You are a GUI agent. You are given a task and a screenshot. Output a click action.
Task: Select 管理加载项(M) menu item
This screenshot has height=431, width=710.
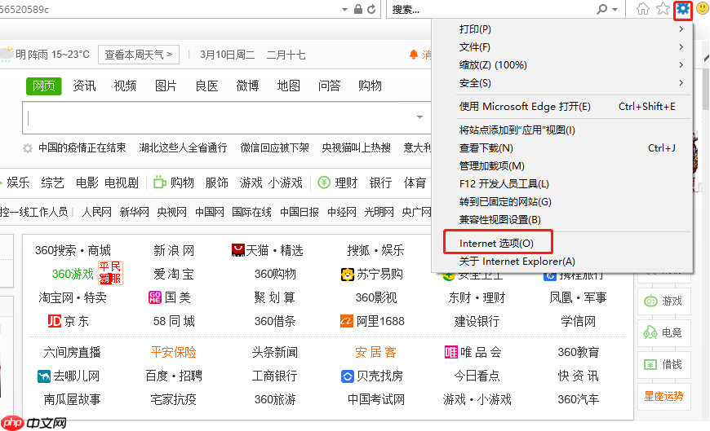[563, 166]
